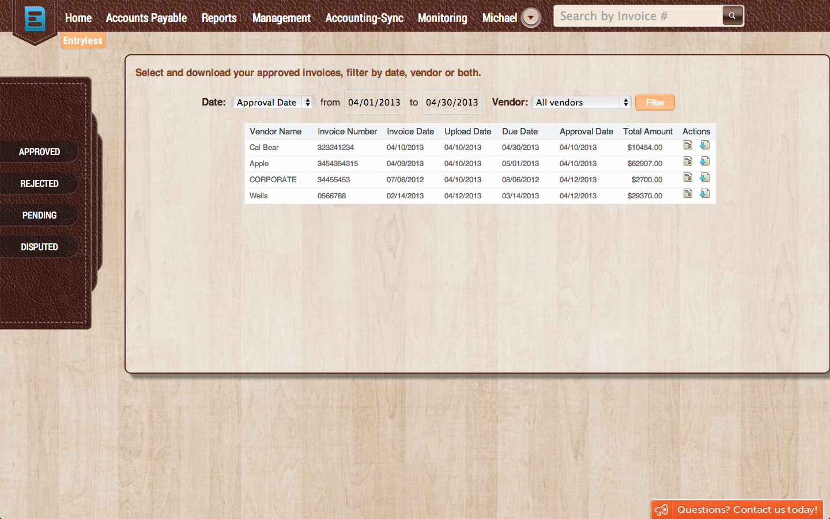
Task: Click invoice date 02/14/2013
Action: (405, 195)
